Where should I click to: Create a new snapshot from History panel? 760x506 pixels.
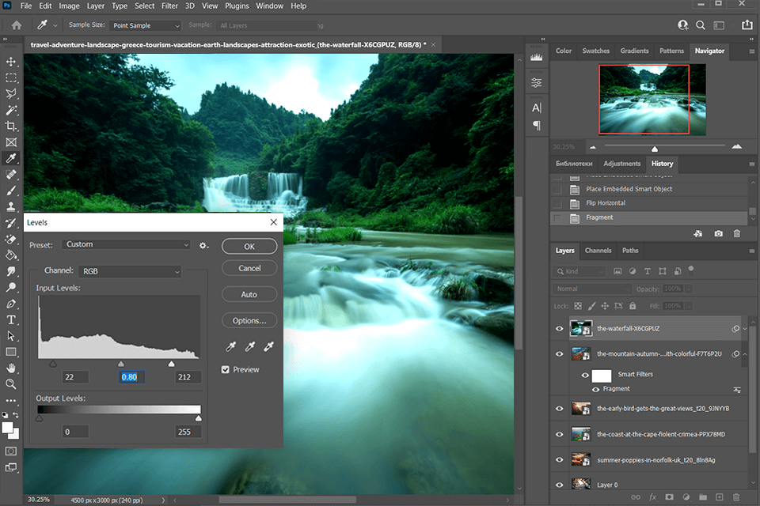[718, 233]
